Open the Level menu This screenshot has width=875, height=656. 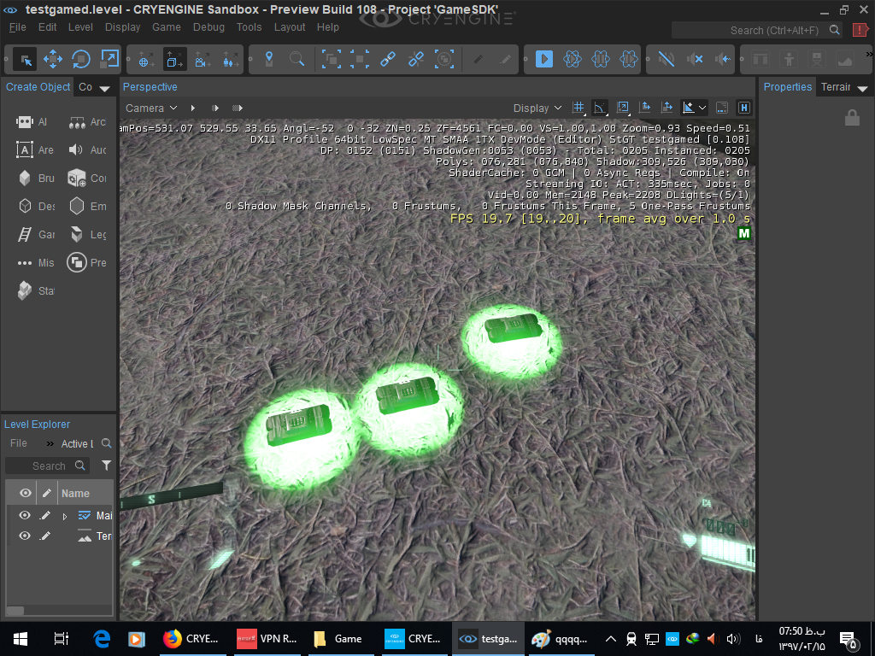click(x=80, y=27)
